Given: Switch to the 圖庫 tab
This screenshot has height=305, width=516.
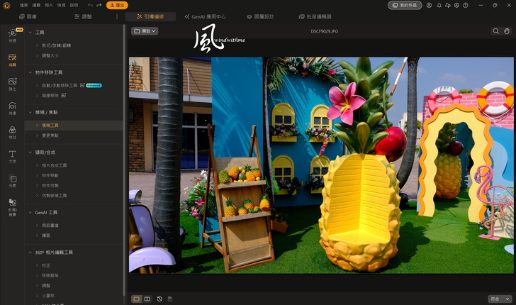Looking at the screenshot, I should 28,16.
